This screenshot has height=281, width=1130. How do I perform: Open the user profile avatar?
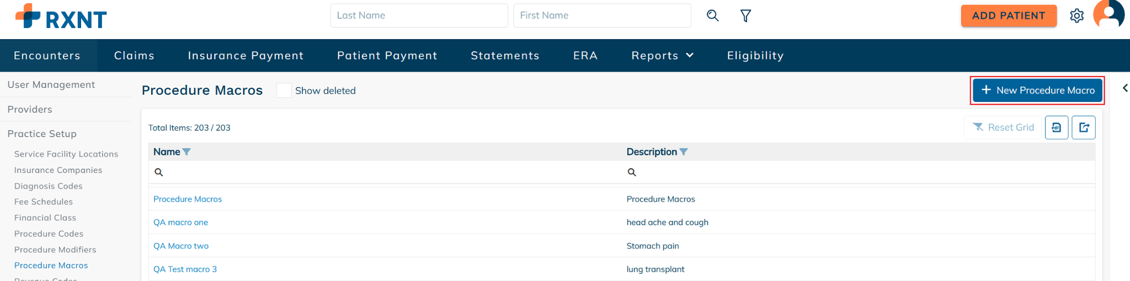[1108, 14]
